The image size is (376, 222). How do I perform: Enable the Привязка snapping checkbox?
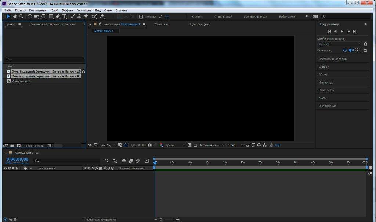[141, 16]
